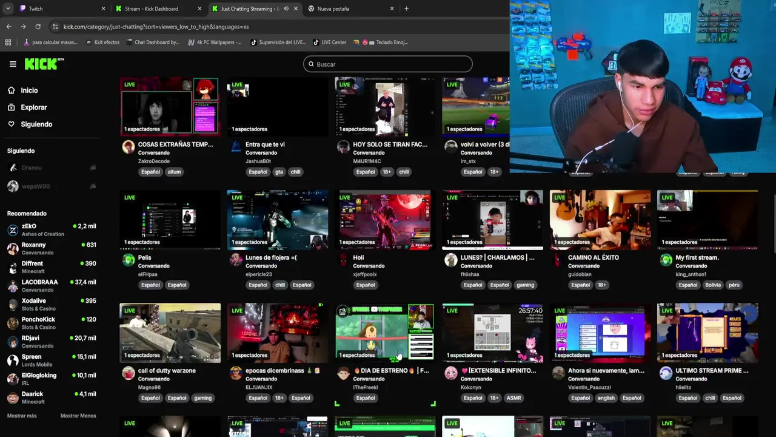The image size is (776, 437).
Task: Open the apps grid bookmark icon
Action: (x=8, y=42)
